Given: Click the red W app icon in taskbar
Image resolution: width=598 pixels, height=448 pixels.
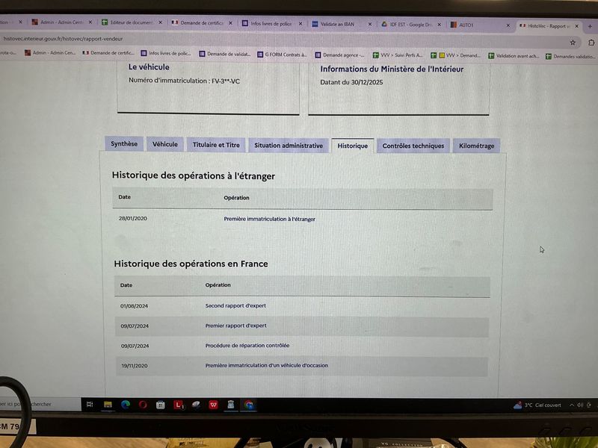Looking at the screenshot, I should coord(215,404).
